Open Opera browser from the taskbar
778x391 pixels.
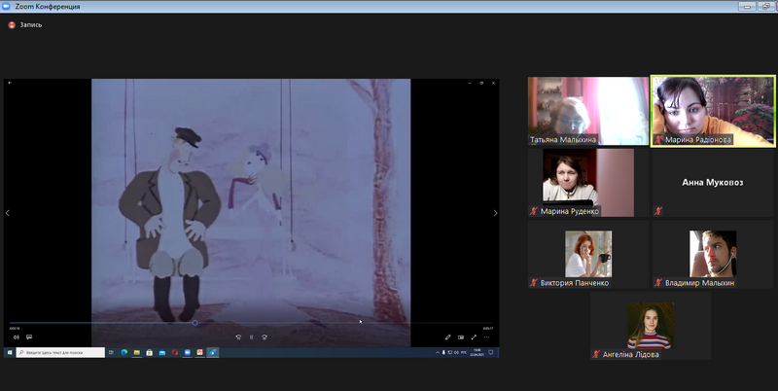tap(175, 352)
